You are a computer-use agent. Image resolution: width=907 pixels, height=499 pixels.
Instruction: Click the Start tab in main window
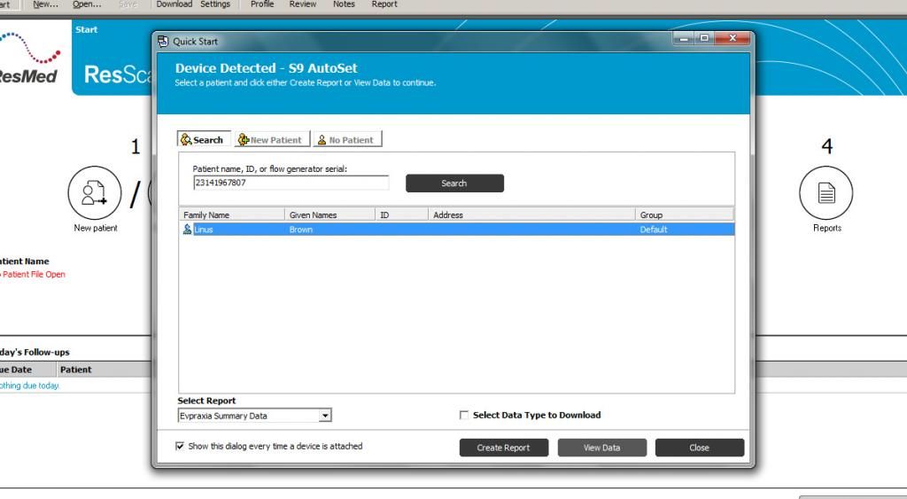(x=86, y=29)
